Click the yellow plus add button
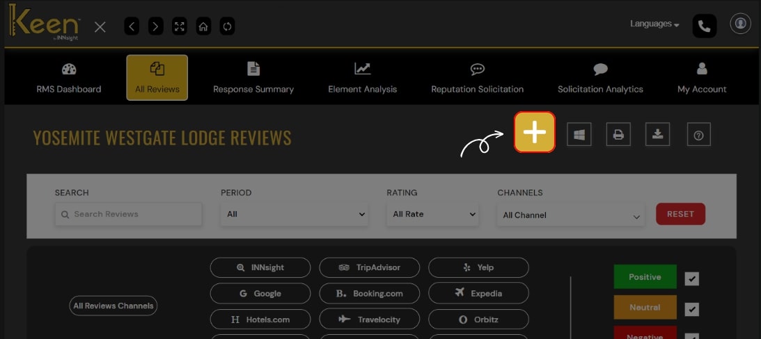This screenshot has height=339, width=761. [534, 132]
